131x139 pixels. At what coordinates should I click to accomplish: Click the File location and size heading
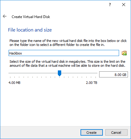[30, 30]
